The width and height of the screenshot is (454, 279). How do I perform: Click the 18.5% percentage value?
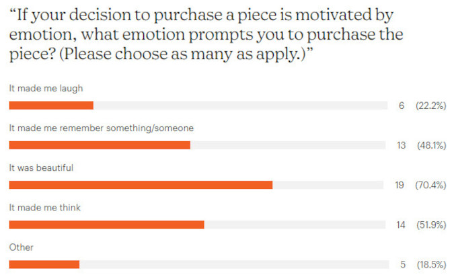click(x=430, y=264)
